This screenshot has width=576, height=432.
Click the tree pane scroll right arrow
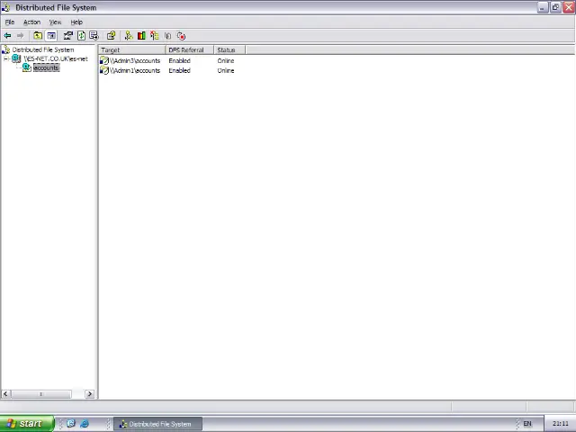pos(90,394)
